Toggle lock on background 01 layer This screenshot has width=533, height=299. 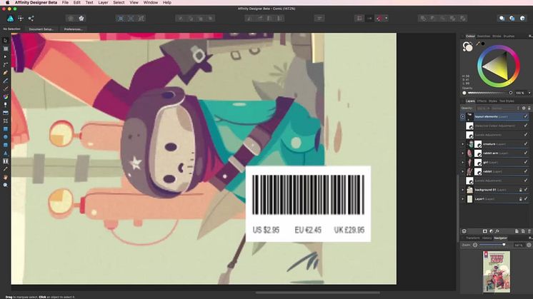pyautogui.click(x=520, y=190)
